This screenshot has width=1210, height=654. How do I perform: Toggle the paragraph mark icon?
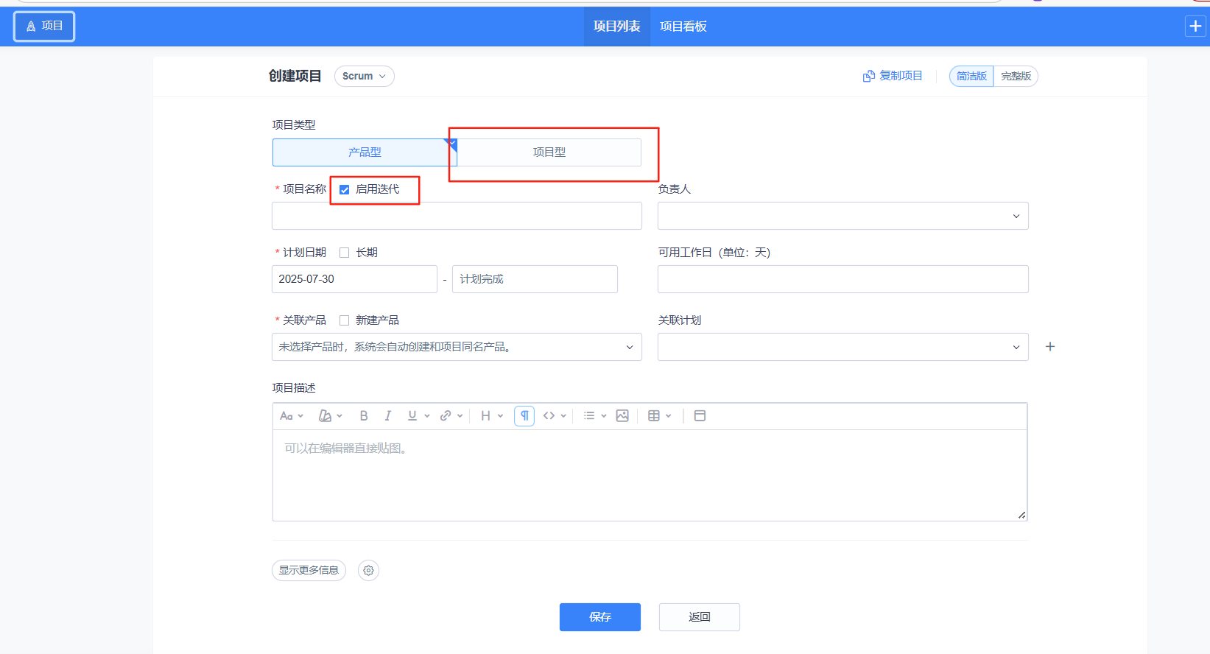(524, 416)
